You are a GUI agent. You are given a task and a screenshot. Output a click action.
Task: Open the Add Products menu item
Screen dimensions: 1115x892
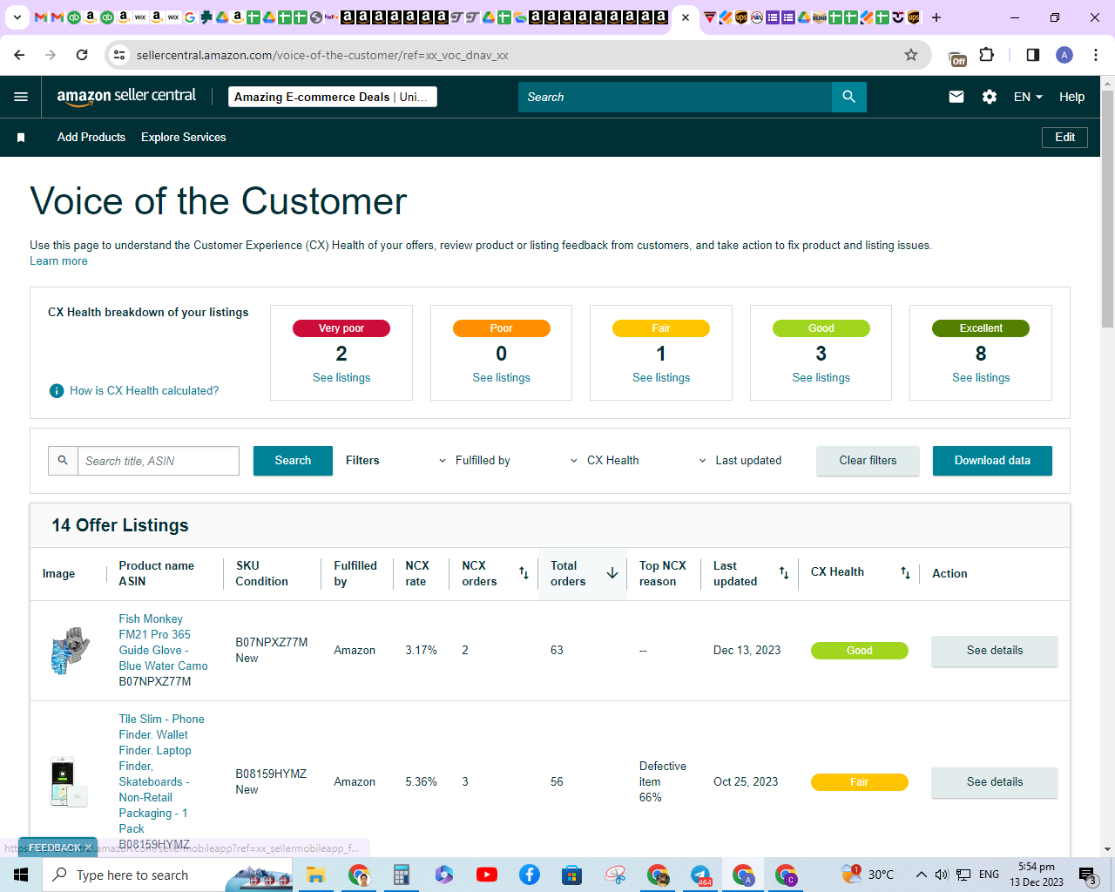click(x=91, y=138)
